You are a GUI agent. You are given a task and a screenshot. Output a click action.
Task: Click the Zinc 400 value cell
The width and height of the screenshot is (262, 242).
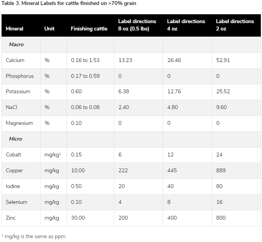pyautogui.click(x=172, y=218)
